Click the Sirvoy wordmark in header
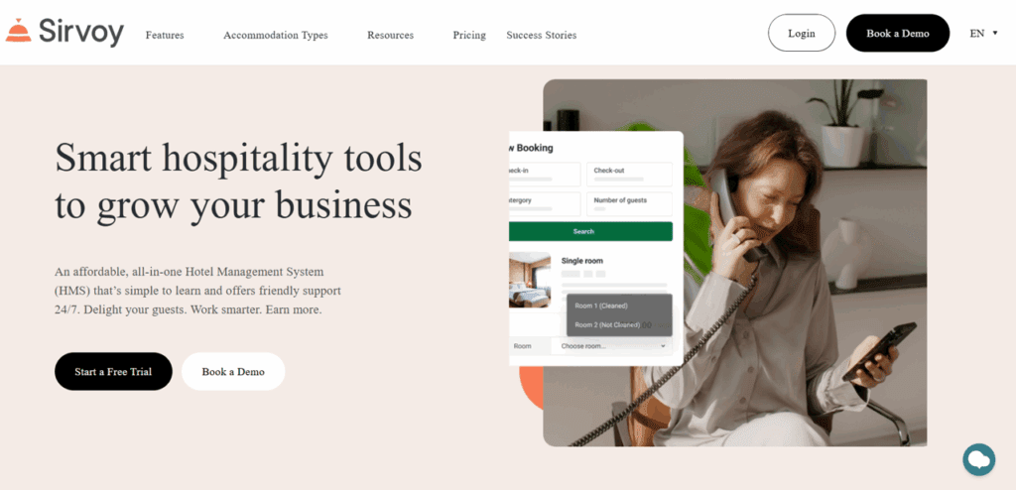This screenshot has width=1016, height=490. pyautogui.click(x=81, y=32)
